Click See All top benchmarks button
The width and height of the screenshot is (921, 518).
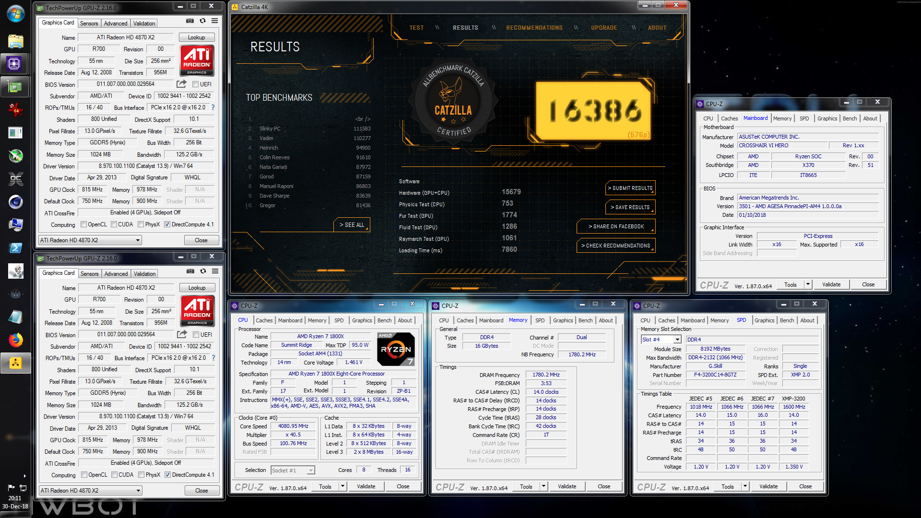(x=352, y=224)
